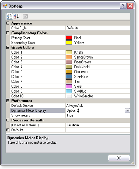Click the Default Device Always Ask field

pyautogui.click(x=98, y=106)
